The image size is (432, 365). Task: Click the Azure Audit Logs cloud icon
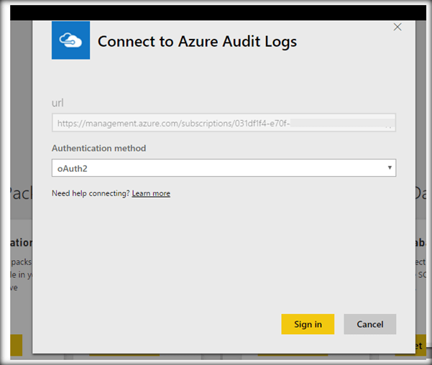pos(70,40)
